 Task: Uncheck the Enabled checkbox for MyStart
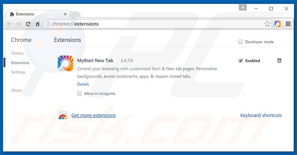[241, 61]
